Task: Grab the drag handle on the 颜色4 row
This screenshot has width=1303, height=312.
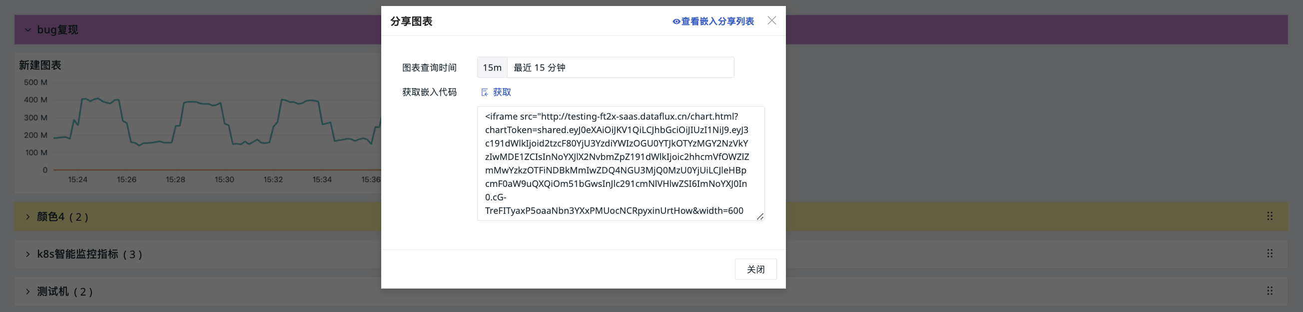Action: click(1269, 216)
